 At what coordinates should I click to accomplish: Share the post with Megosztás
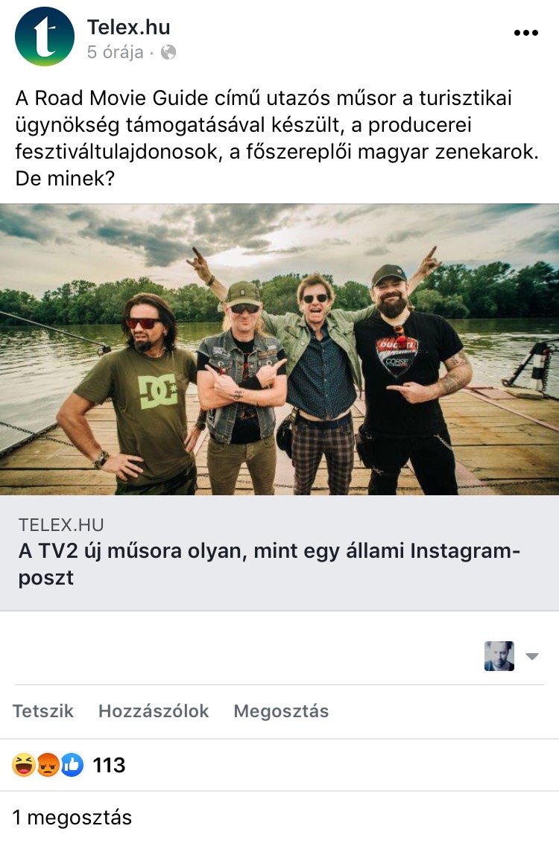(281, 711)
